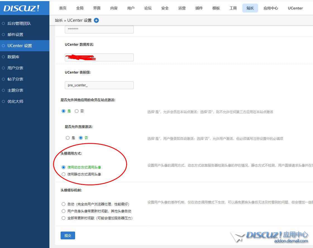Open the 内容 top menu

pyautogui.click(x=114, y=8)
